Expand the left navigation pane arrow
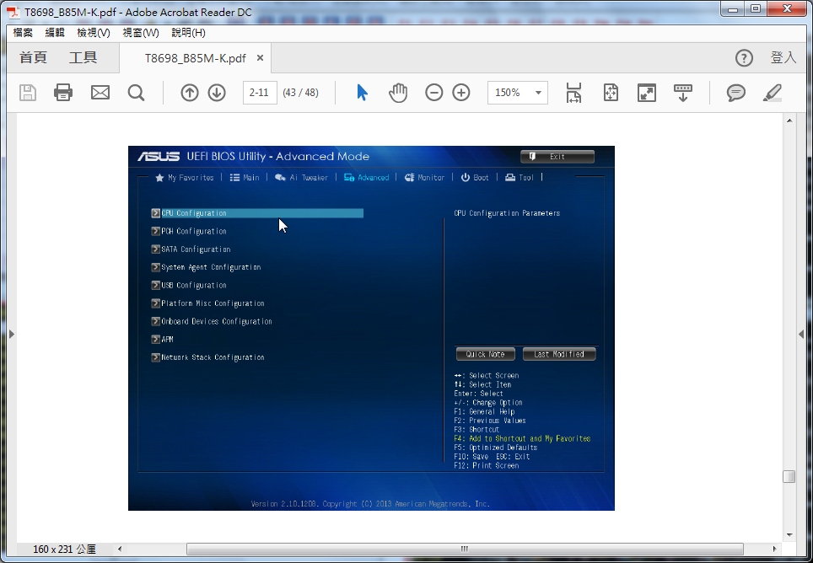The width and height of the screenshot is (813, 563). 12,334
